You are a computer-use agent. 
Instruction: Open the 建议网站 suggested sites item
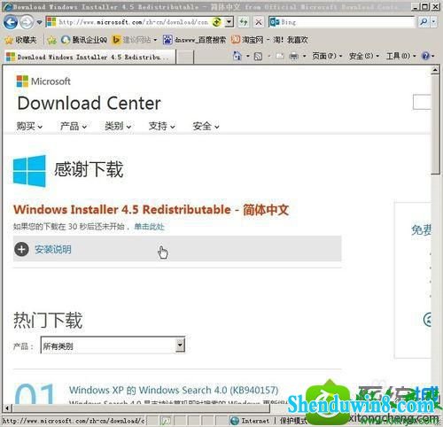point(135,40)
